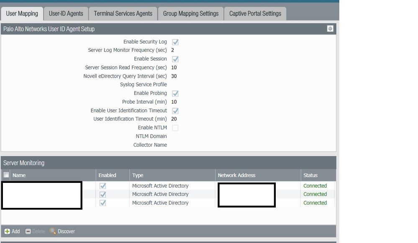Click the Syslog Service Profile label
Image resolution: width=418 pixels, height=243 pixels.
tap(144, 84)
